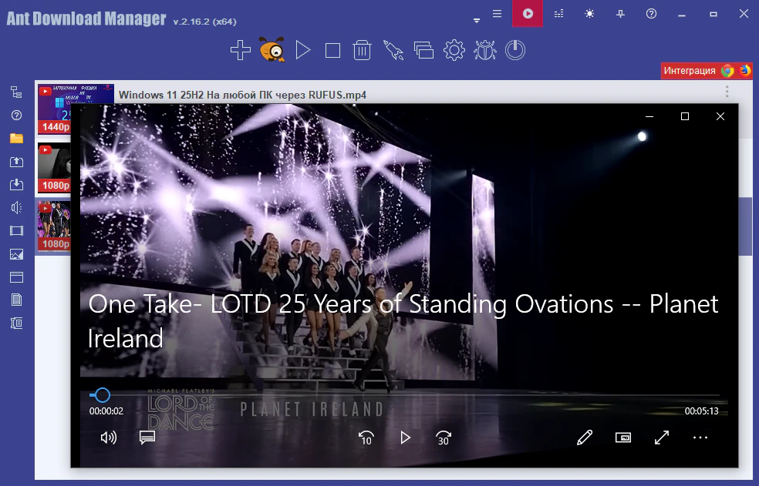The height and width of the screenshot is (486, 759).
Task: Click the Firefox icon in the Интеграция bar
Action: pos(744,71)
